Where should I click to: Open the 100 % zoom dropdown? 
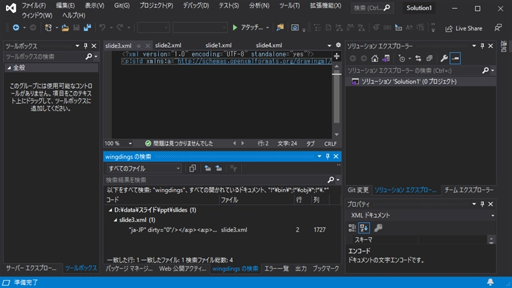(x=130, y=143)
